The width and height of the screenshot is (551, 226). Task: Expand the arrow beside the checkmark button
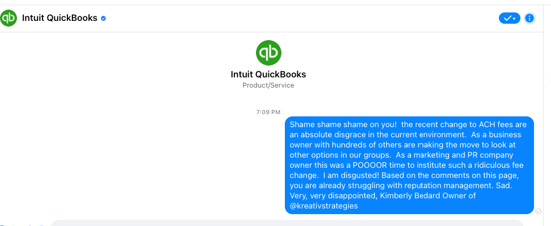(x=514, y=18)
